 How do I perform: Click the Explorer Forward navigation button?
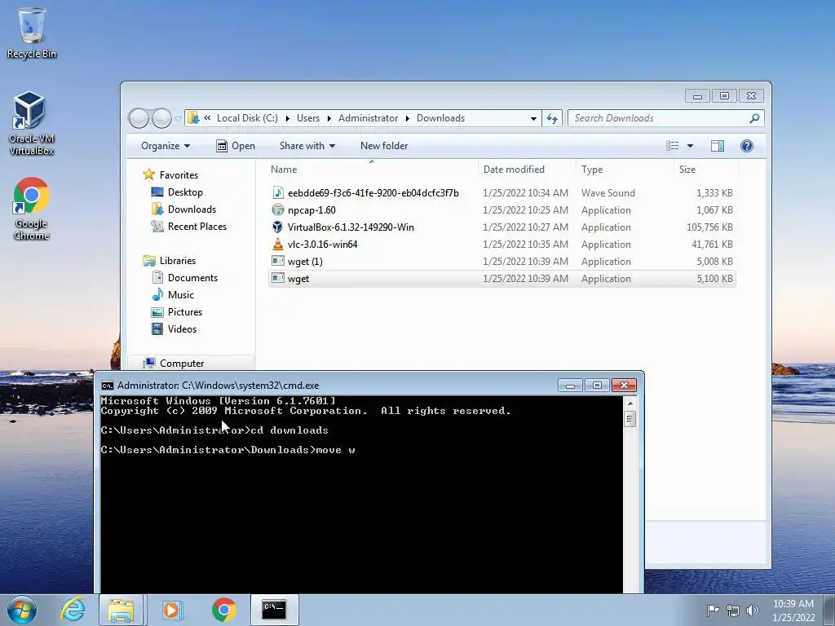coord(162,118)
